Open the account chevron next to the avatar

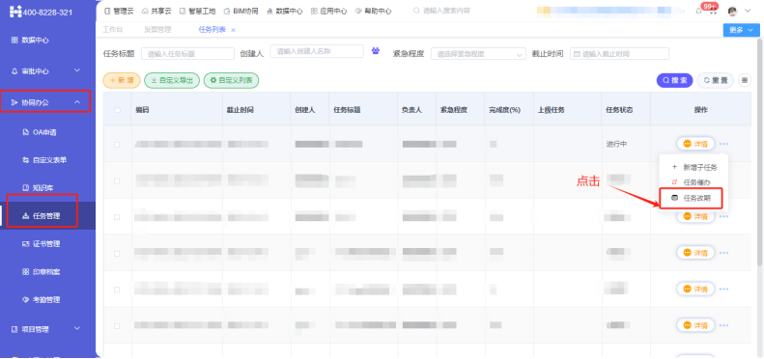coord(748,12)
